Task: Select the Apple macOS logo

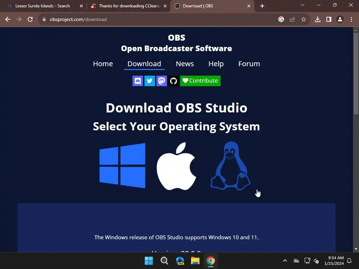Action: [x=176, y=166]
